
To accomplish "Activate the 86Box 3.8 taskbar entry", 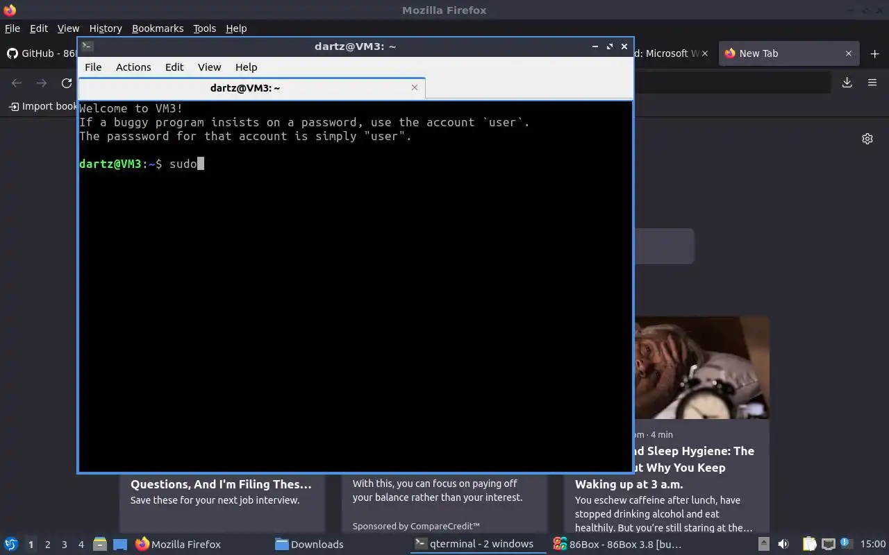I will click(x=617, y=545).
